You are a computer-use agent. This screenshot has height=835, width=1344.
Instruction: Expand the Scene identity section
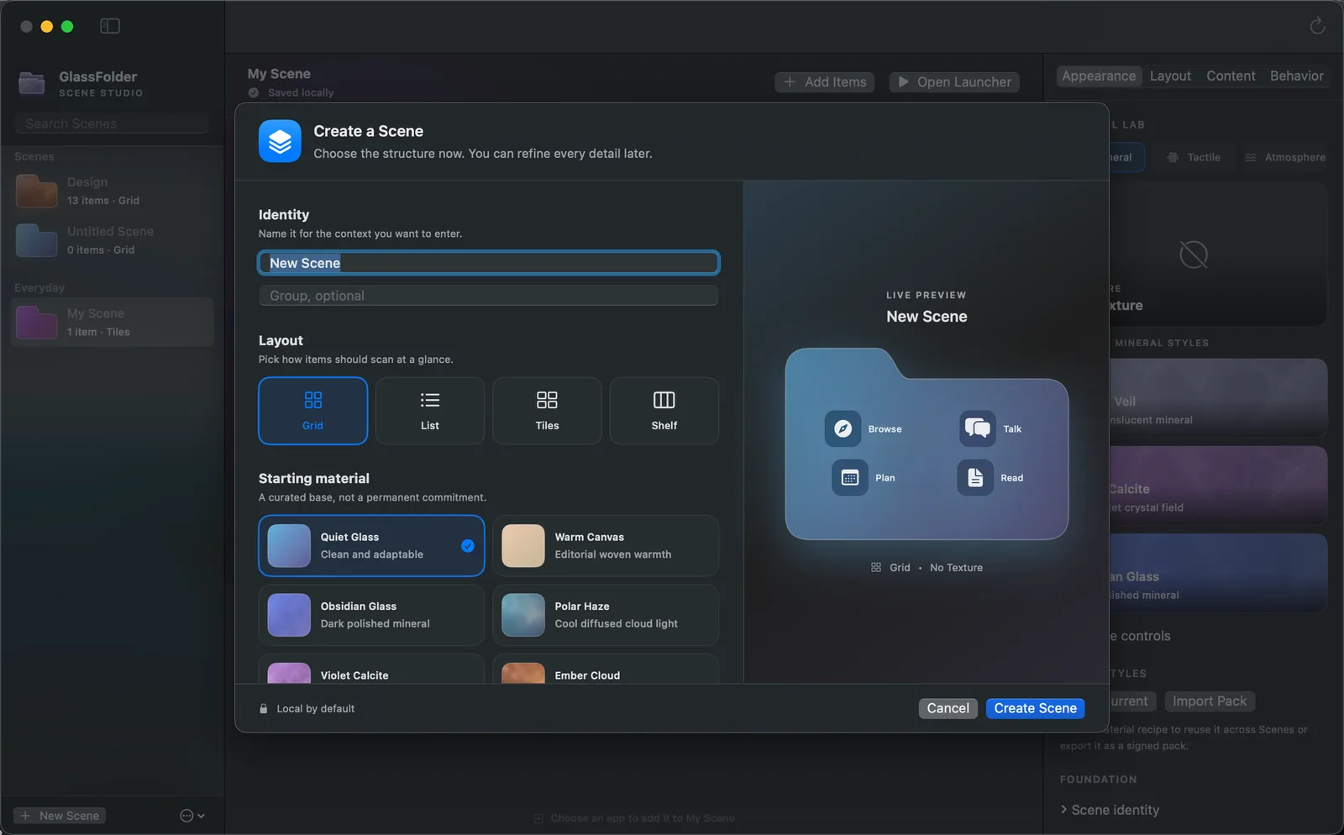pos(1110,810)
